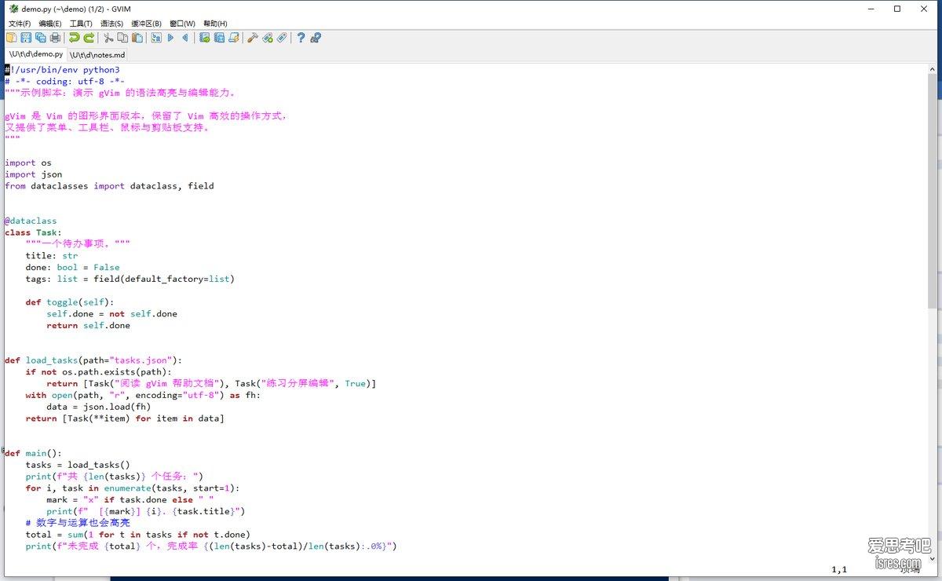Open the 窗口(W) menu
The image size is (942, 581).
183,24
